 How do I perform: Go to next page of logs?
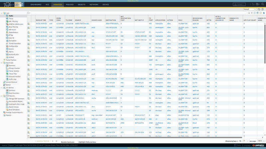coord(53,141)
